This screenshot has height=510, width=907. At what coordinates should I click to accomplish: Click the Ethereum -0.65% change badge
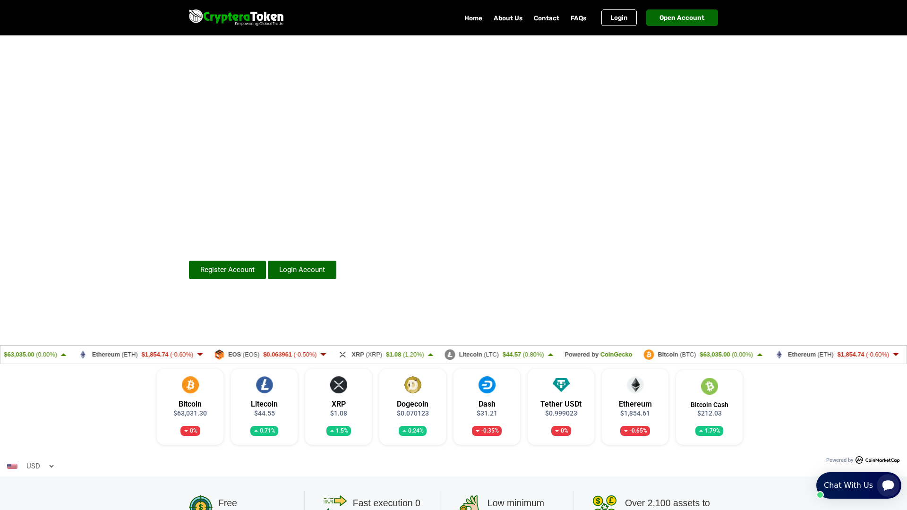click(x=635, y=431)
